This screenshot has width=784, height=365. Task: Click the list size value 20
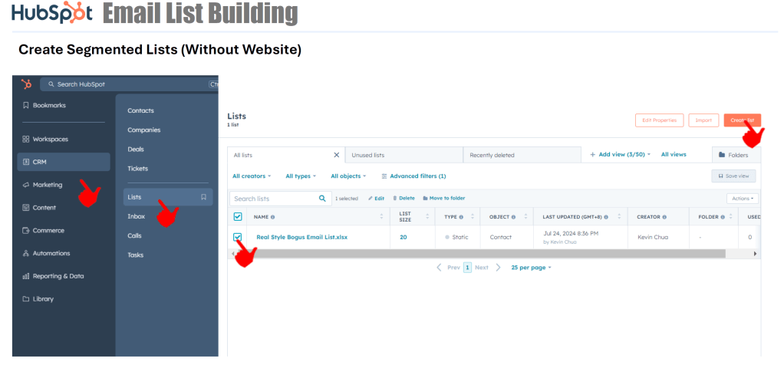pyautogui.click(x=403, y=237)
